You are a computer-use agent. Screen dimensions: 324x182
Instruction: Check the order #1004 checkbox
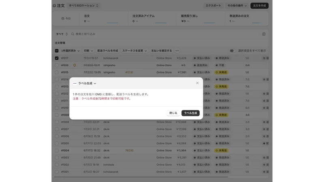click(x=57, y=150)
